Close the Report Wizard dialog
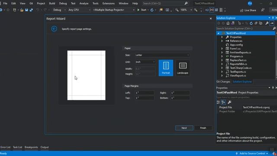The image size is (277, 156). (211, 19)
